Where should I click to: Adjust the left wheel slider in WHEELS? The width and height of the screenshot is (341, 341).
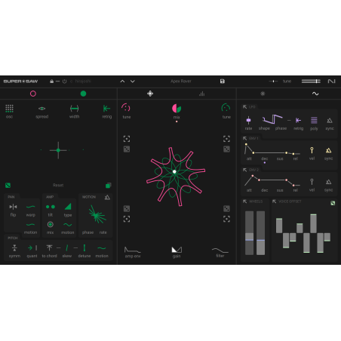[x=249, y=233]
